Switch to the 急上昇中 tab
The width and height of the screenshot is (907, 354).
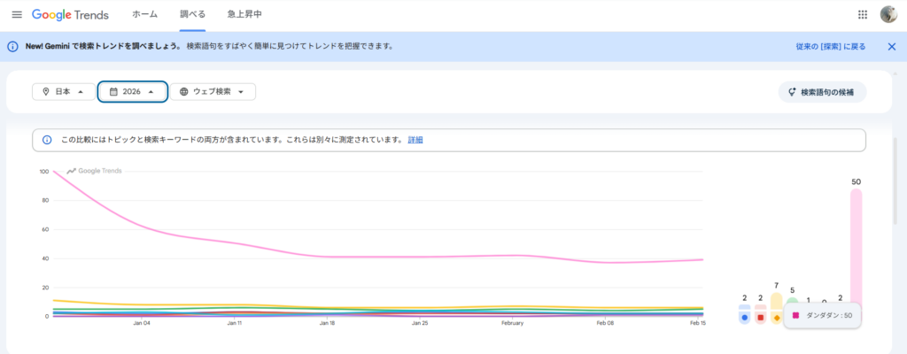(244, 15)
